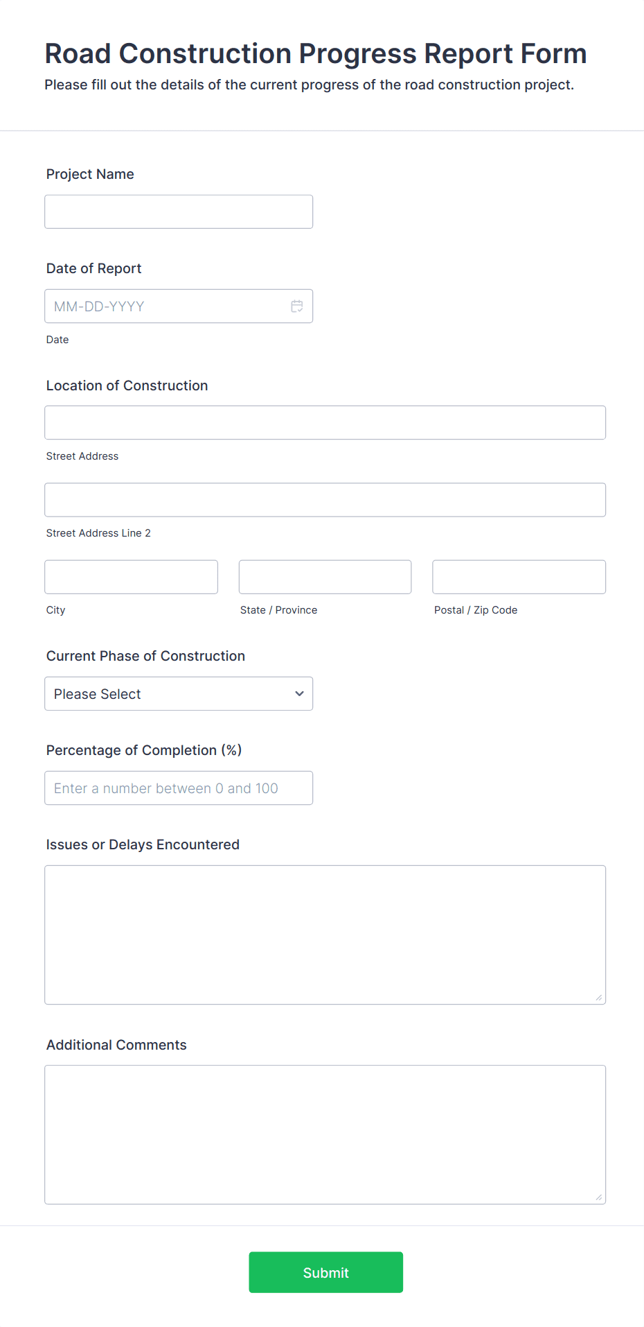Click the Percentage of Completion input

click(x=178, y=788)
